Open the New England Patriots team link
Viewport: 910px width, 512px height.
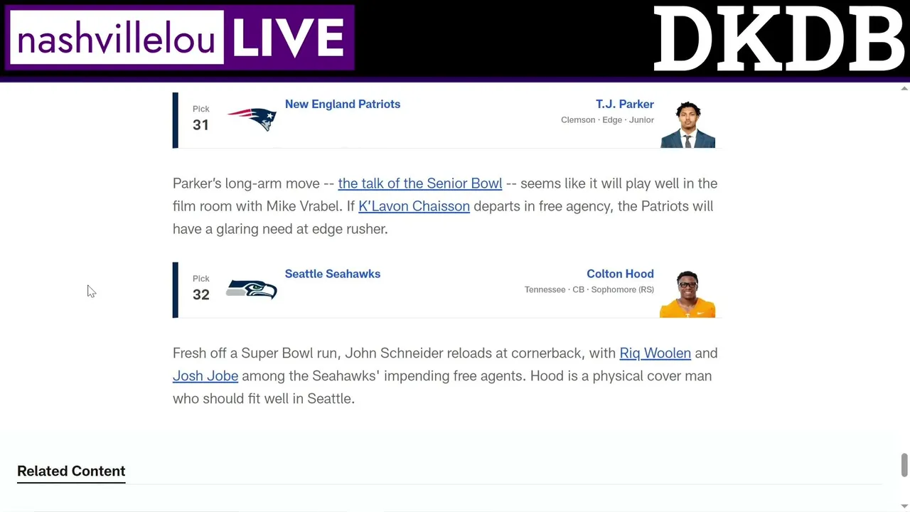coord(343,104)
